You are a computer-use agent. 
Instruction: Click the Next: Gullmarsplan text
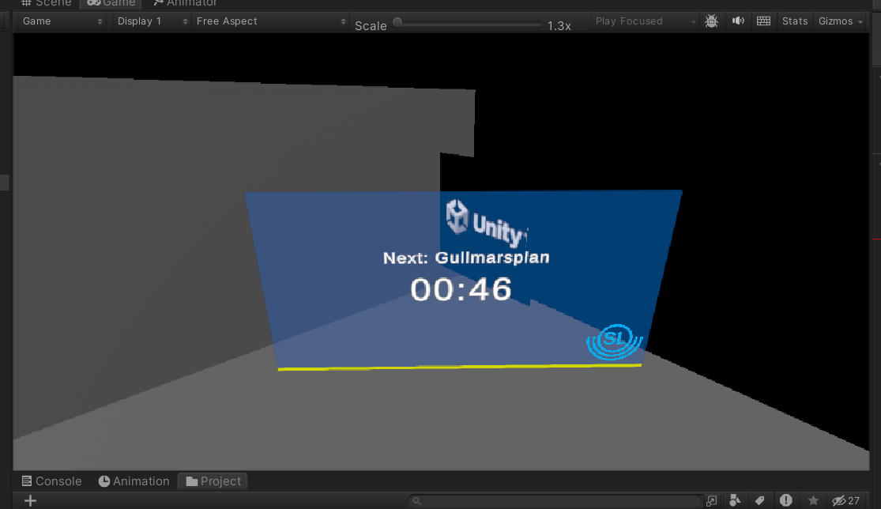click(x=465, y=258)
